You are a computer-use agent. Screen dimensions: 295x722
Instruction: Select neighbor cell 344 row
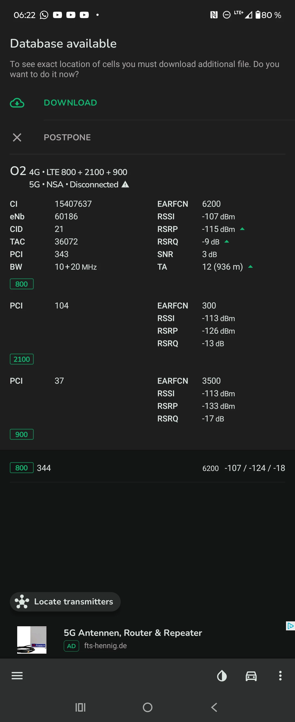click(x=147, y=468)
